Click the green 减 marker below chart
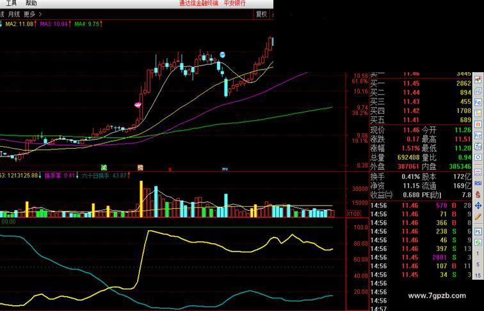Viewport: 484px width, 311px height. click(104, 167)
